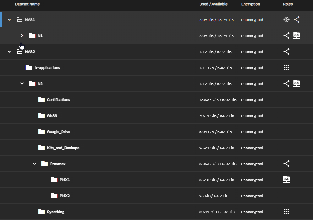Screen dimensions: 313x220
Task: Click the share role icon on NAS2 row
Action: coord(287,51)
